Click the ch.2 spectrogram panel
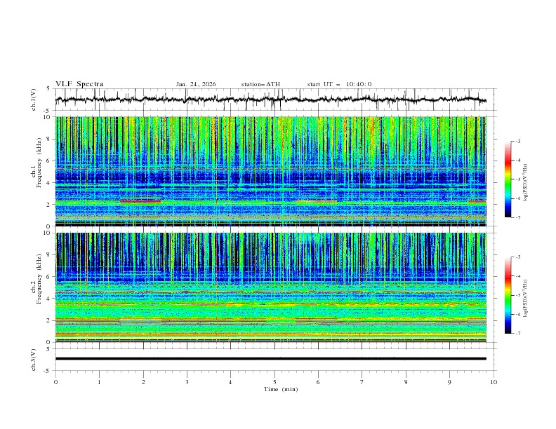The image size is (556, 429). click(x=271, y=287)
